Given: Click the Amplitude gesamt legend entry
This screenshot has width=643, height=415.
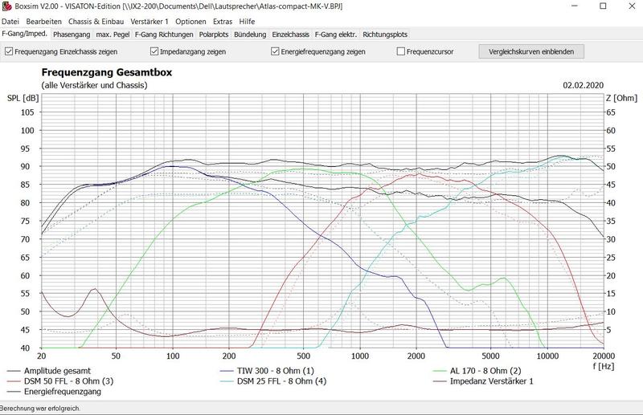Looking at the screenshot, I should (x=49, y=371).
